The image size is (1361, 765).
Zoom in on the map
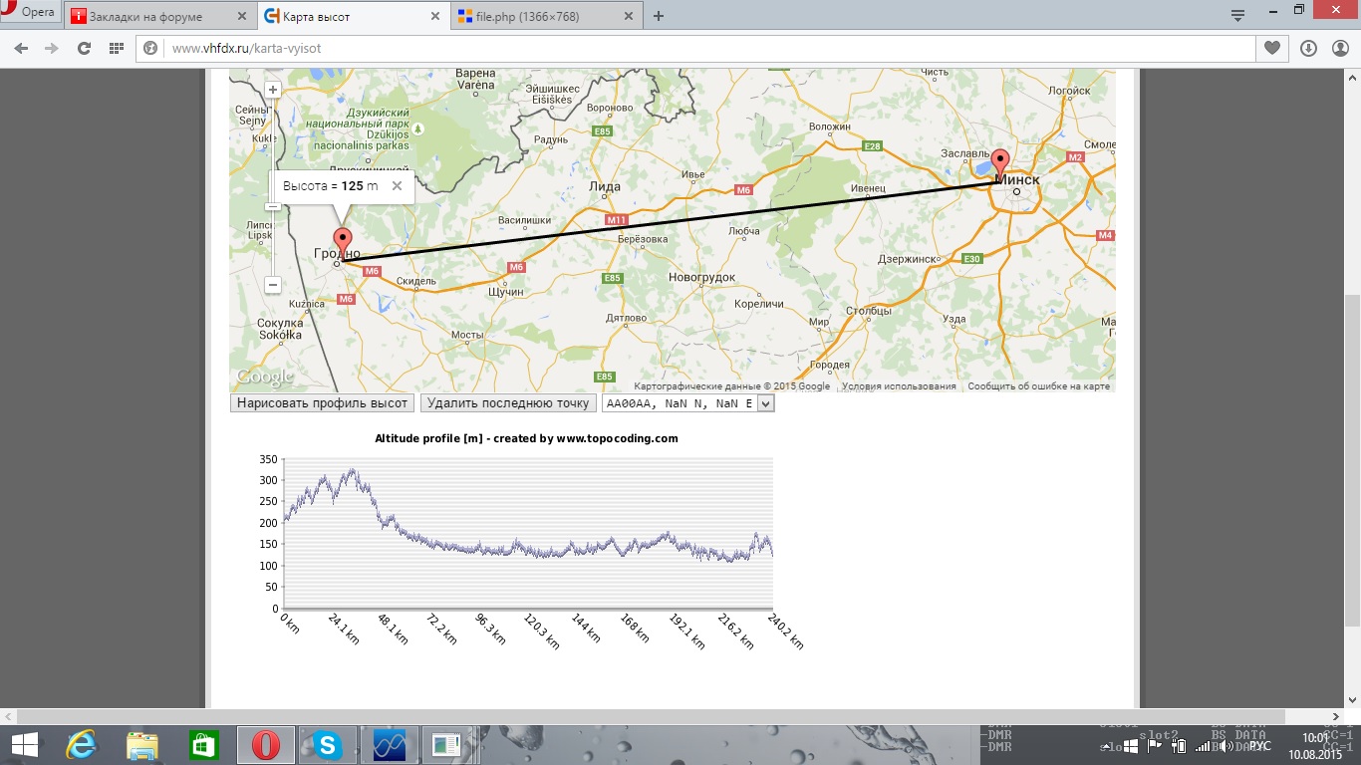pos(273,90)
